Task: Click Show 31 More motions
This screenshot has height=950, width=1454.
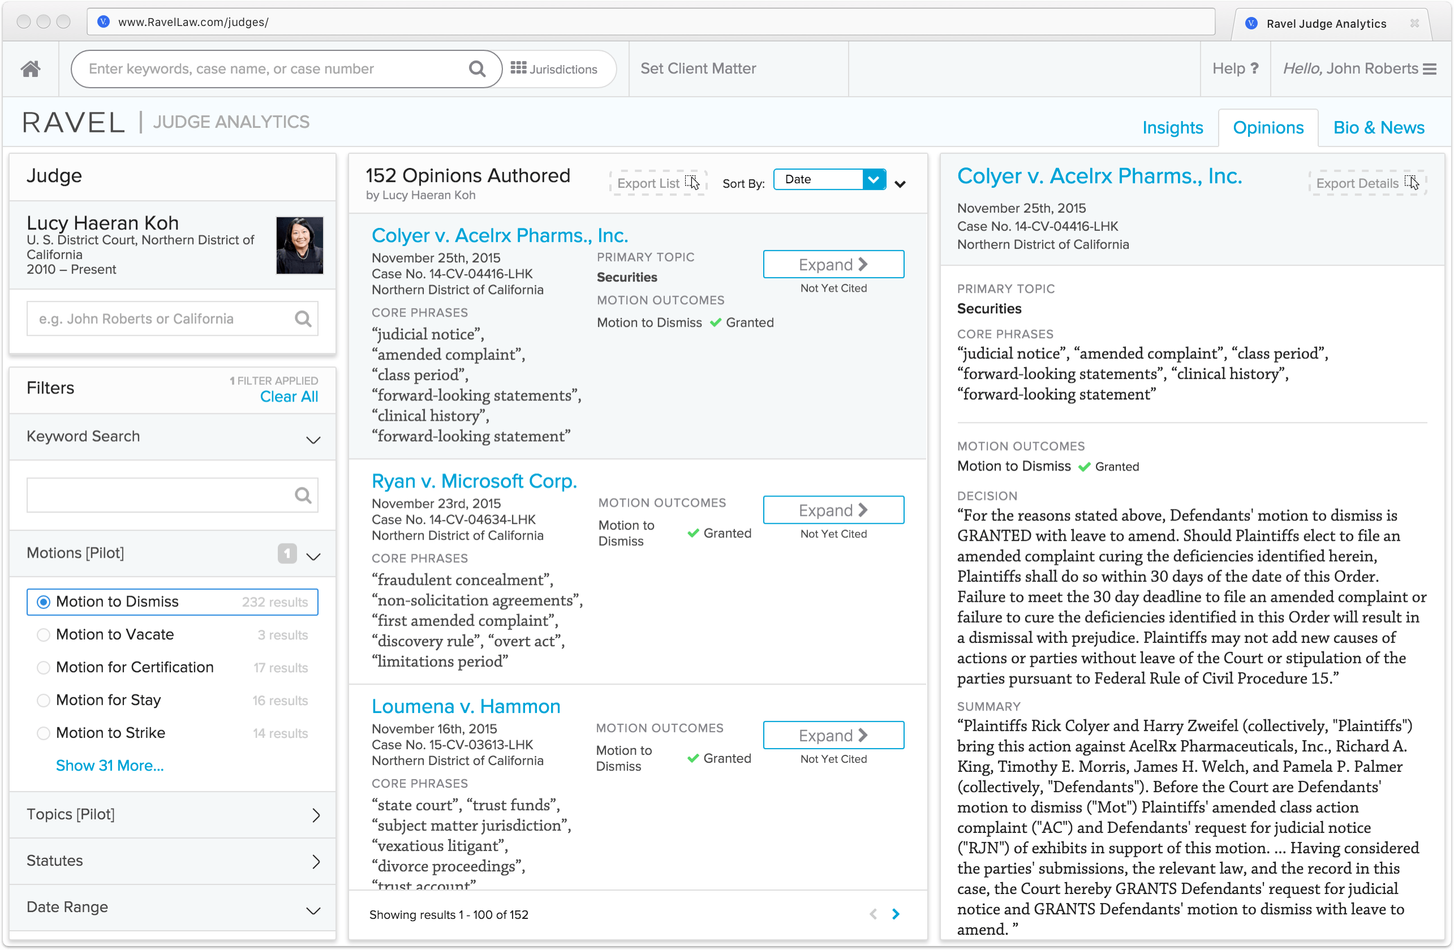Action: 110,766
